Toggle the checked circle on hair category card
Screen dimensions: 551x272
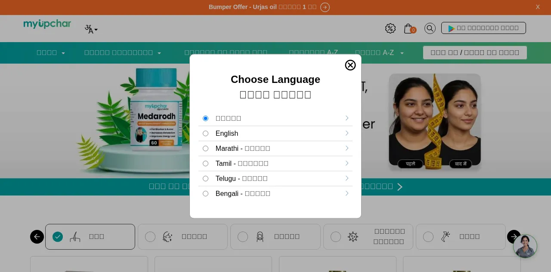pyautogui.click(x=58, y=237)
